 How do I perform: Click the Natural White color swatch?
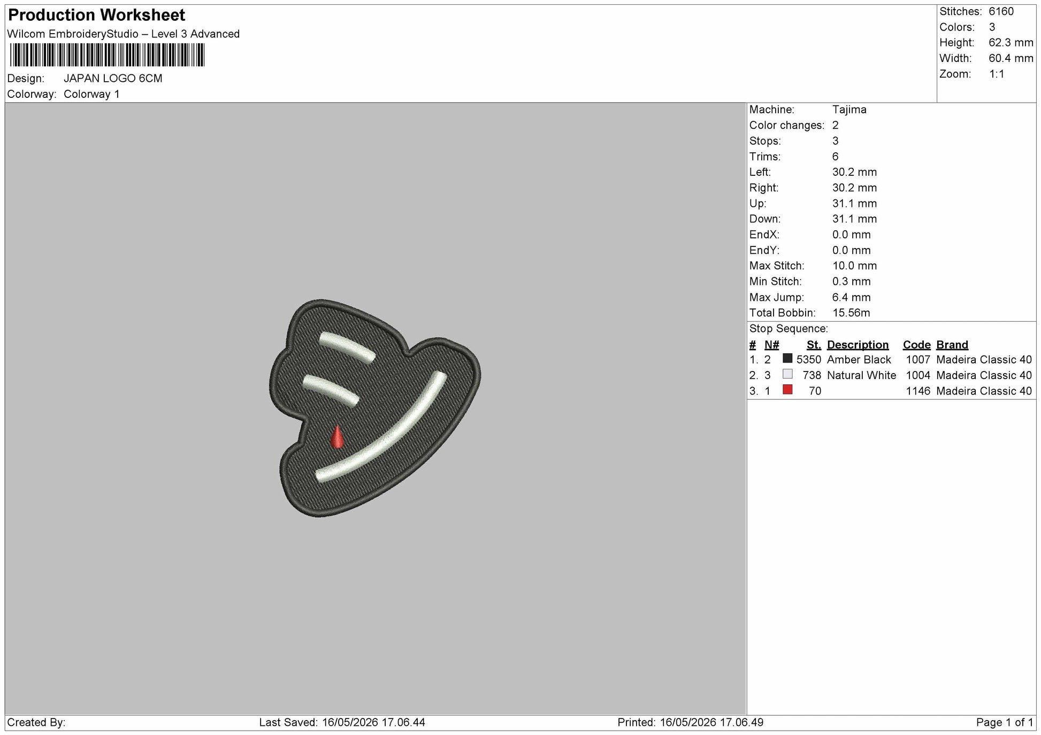(787, 374)
